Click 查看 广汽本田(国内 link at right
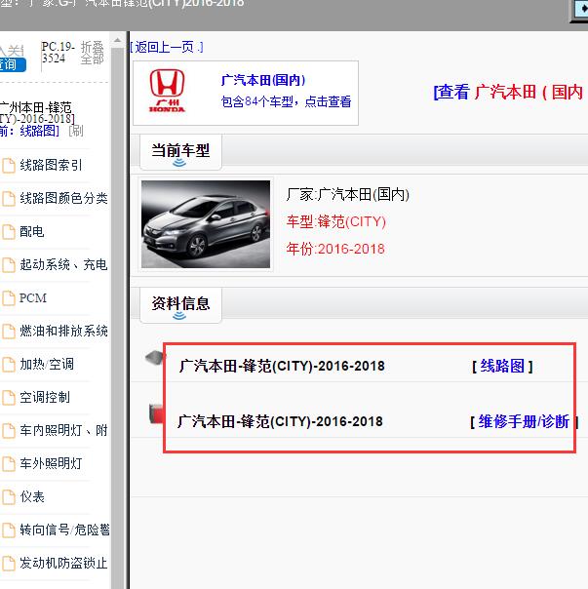This screenshot has width=588, height=589. (508, 92)
